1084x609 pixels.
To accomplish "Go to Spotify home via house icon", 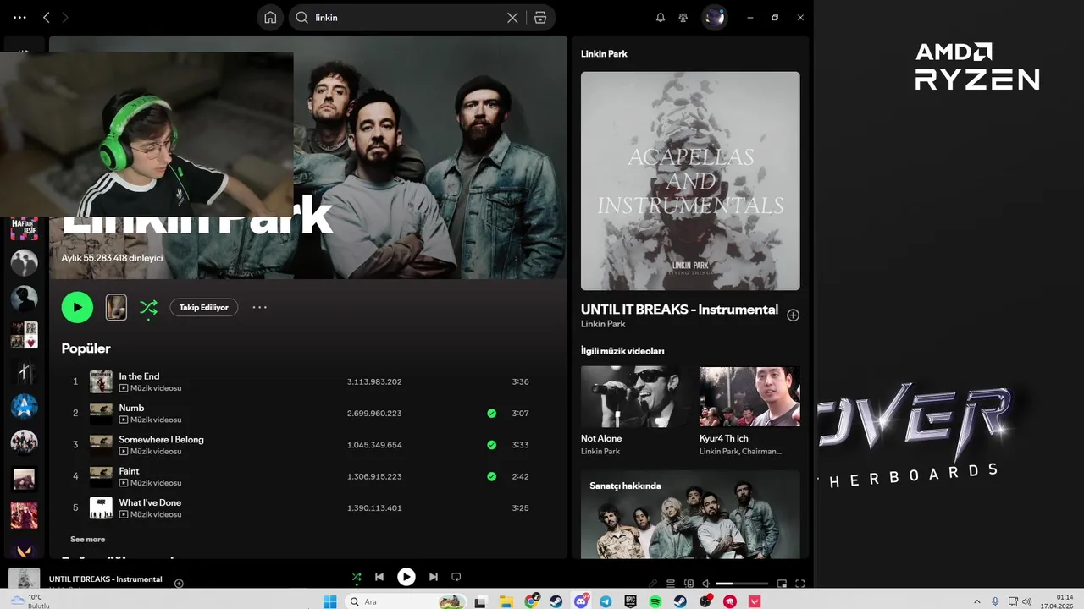I will click(x=270, y=17).
